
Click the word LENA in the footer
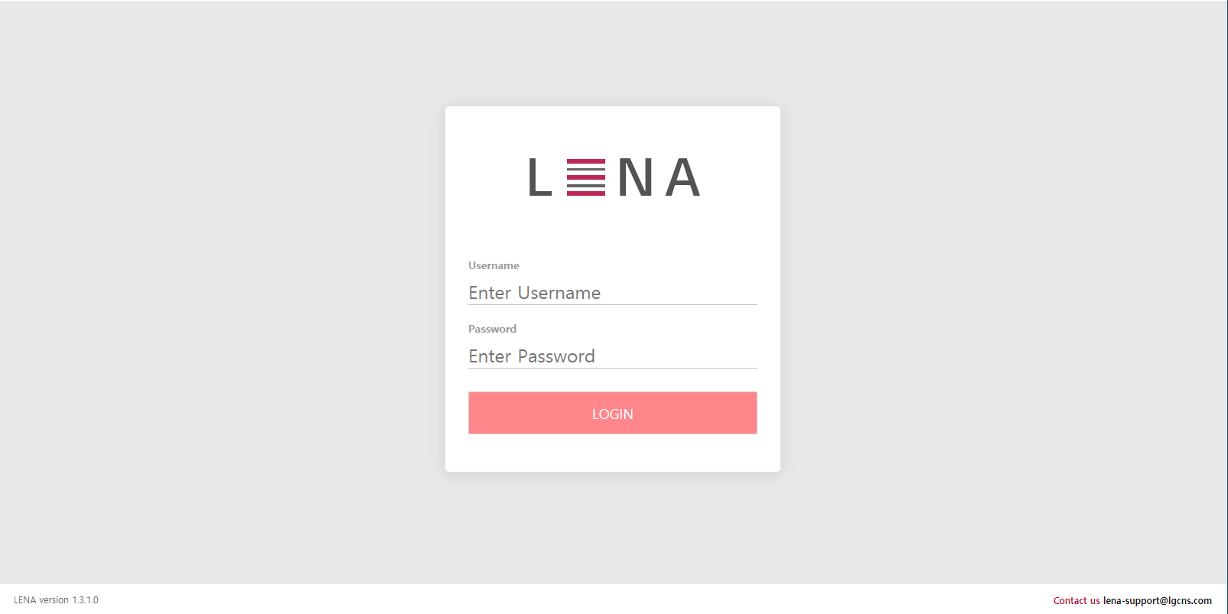point(24,600)
